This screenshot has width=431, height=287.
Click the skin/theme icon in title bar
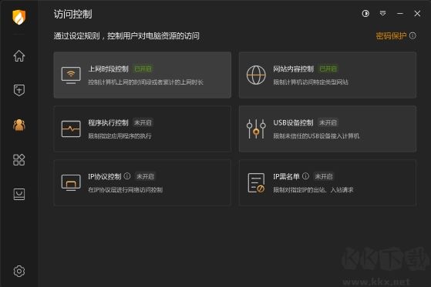click(365, 13)
